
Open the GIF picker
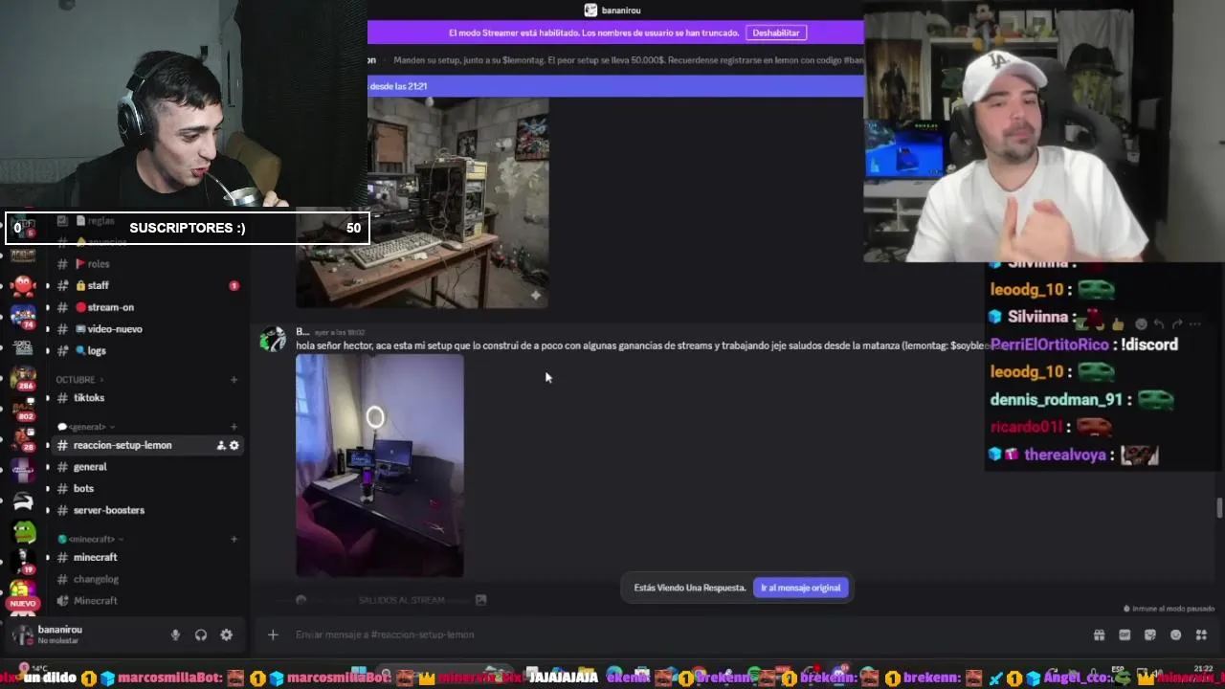pyautogui.click(x=1125, y=634)
